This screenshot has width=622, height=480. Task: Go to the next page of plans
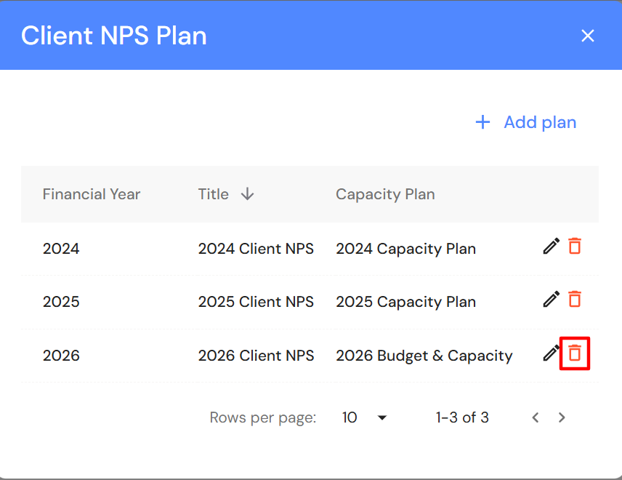point(562,417)
